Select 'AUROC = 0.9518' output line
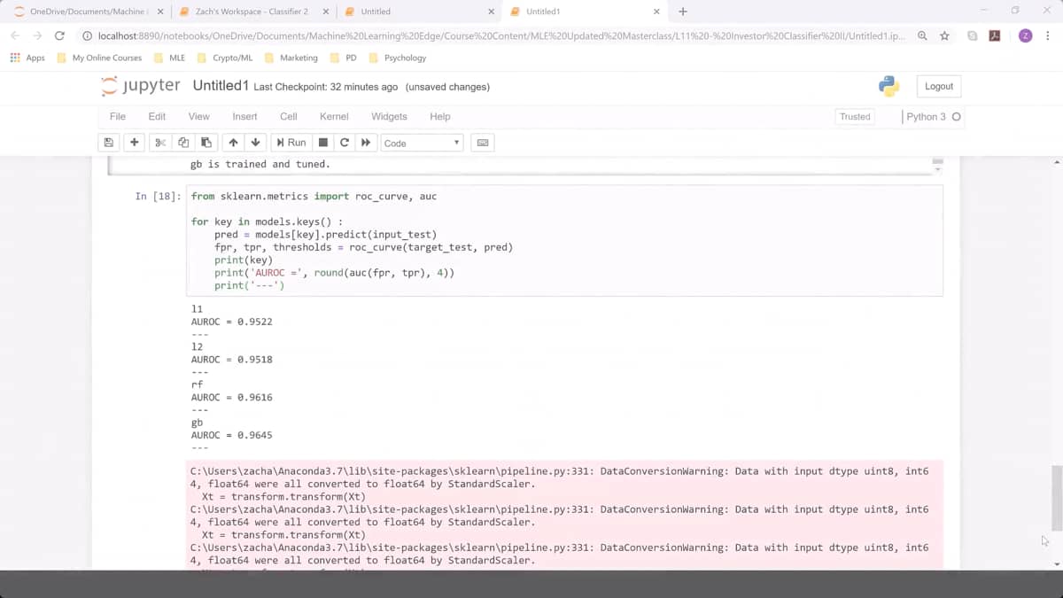Screen dimensions: 1063x598 pyautogui.click(x=232, y=360)
